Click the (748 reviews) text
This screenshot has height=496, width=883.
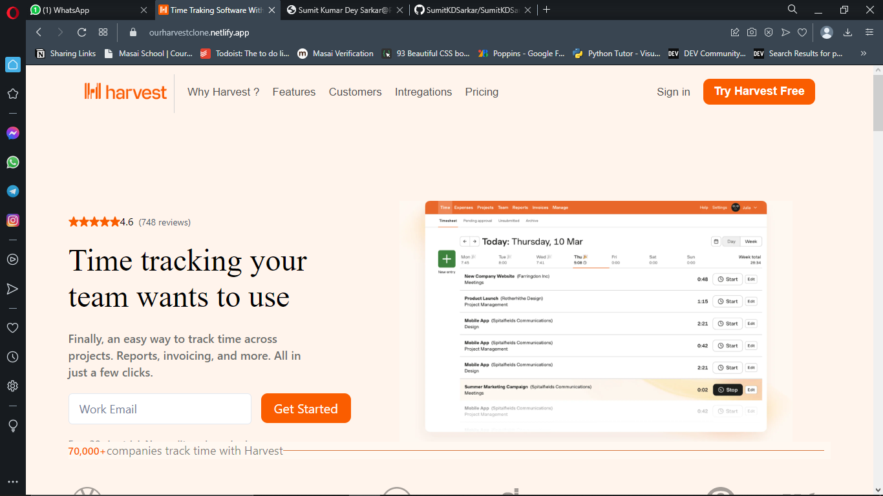coord(165,222)
